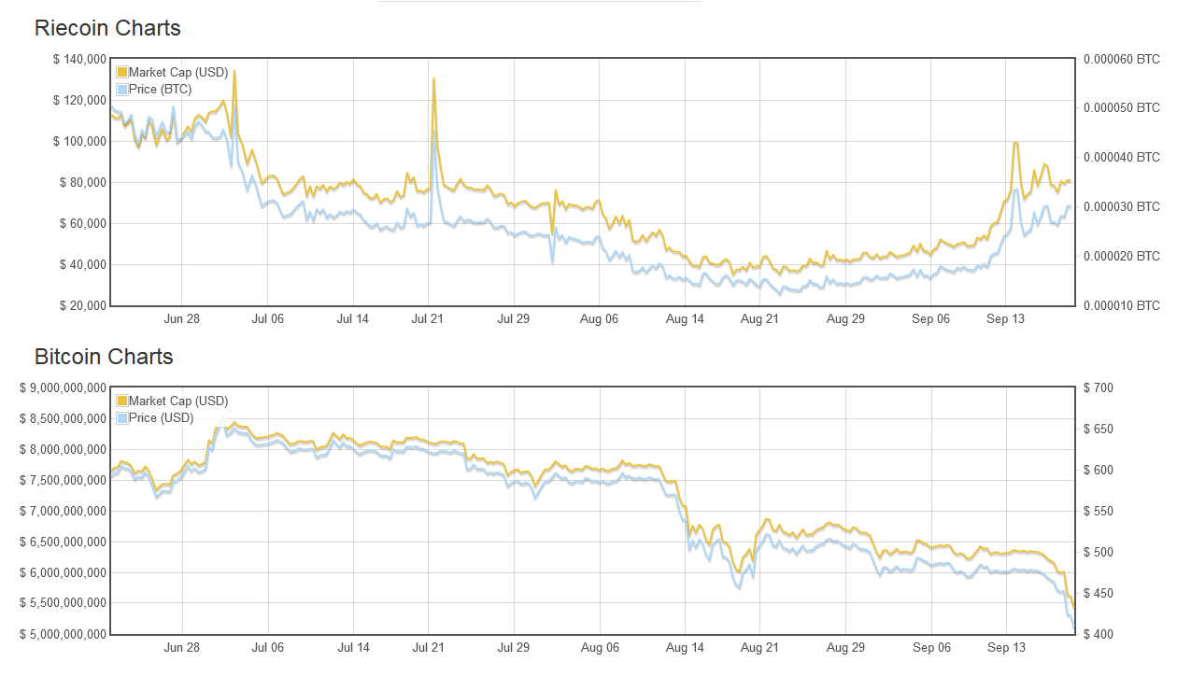Click '$ 100,000' on the Riecoin axis
Viewport: 1177px width, 676px height.
coord(78,142)
